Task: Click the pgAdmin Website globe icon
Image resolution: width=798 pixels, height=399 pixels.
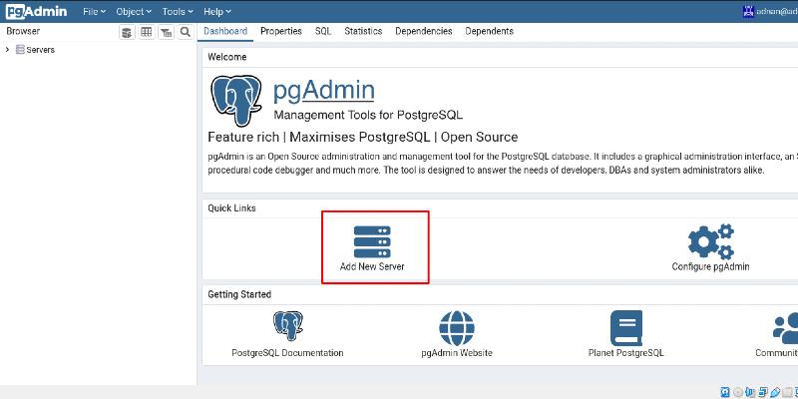Action: pyautogui.click(x=457, y=326)
